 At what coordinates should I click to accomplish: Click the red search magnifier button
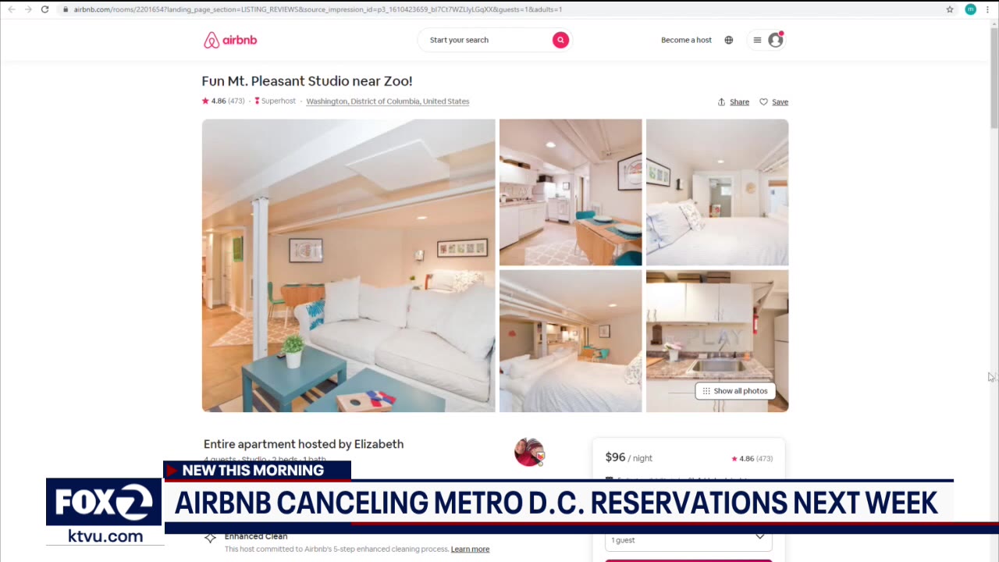coord(560,40)
